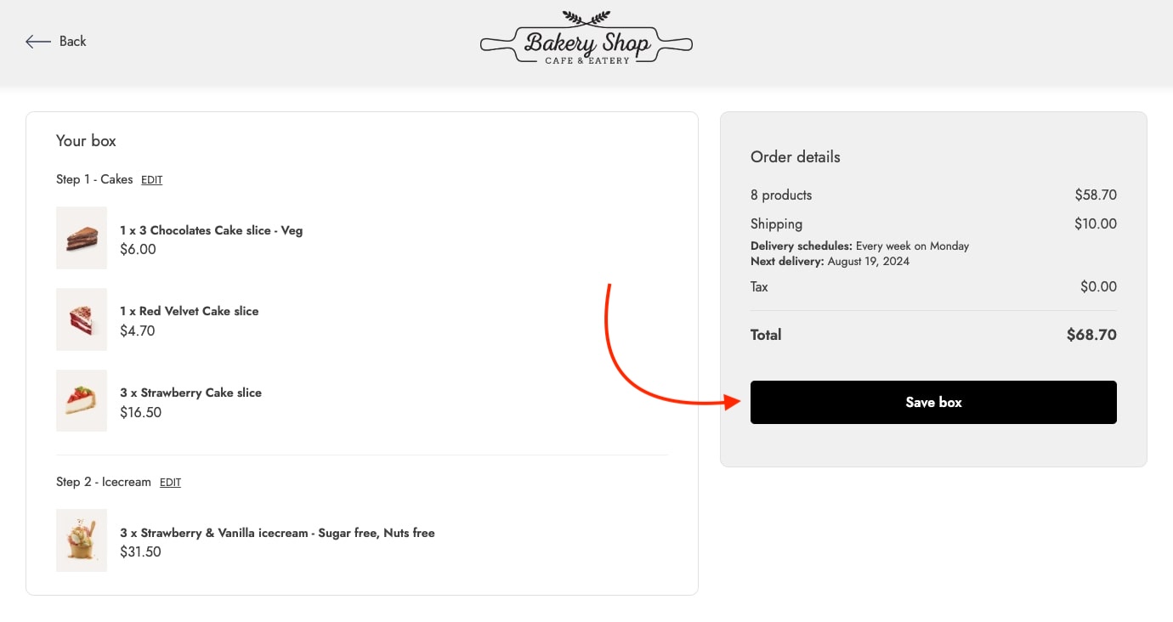Click the Back link text
The width and height of the screenshot is (1173, 622).
coord(72,42)
